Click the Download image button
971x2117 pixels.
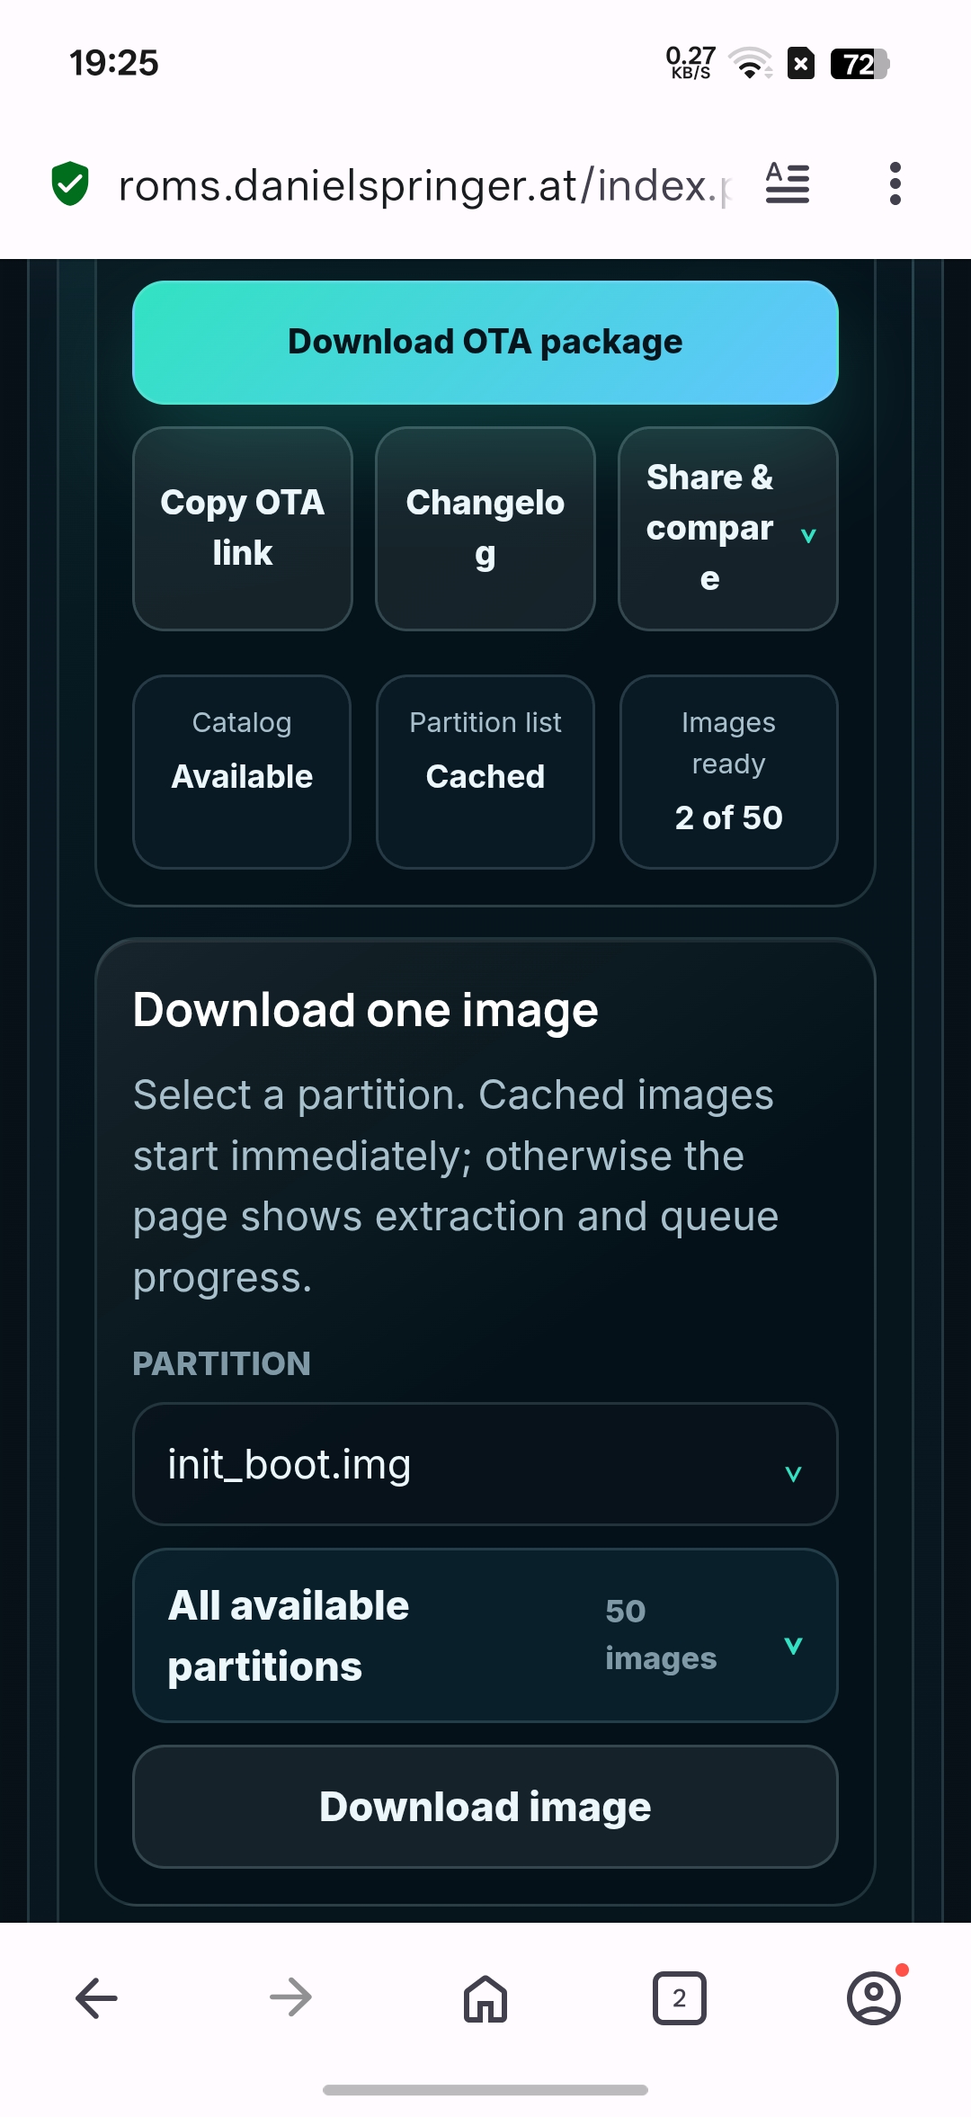click(x=485, y=1807)
